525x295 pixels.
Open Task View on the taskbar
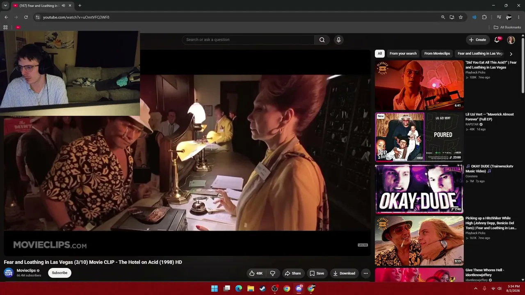pos(227,288)
